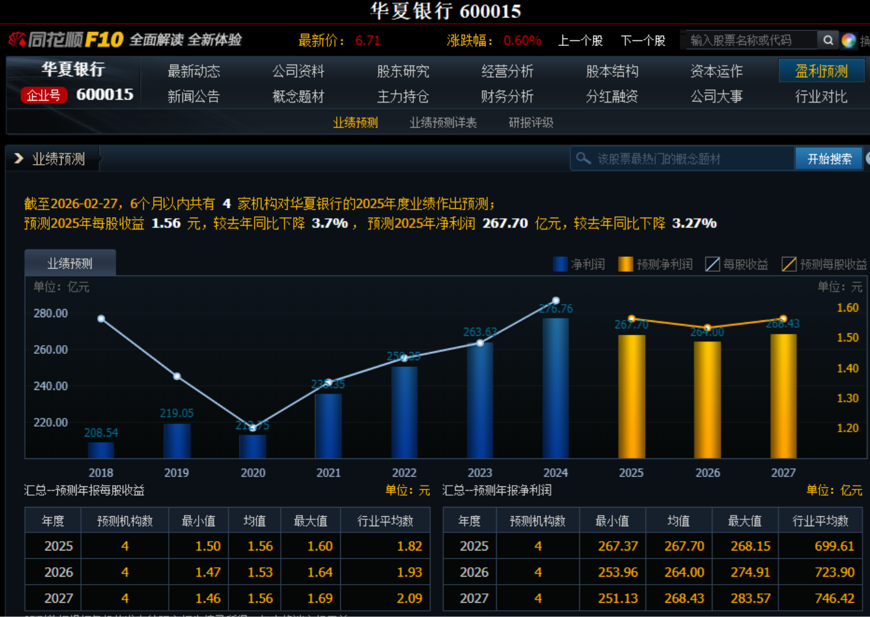Click the stock search magnifier button

(828, 40)
